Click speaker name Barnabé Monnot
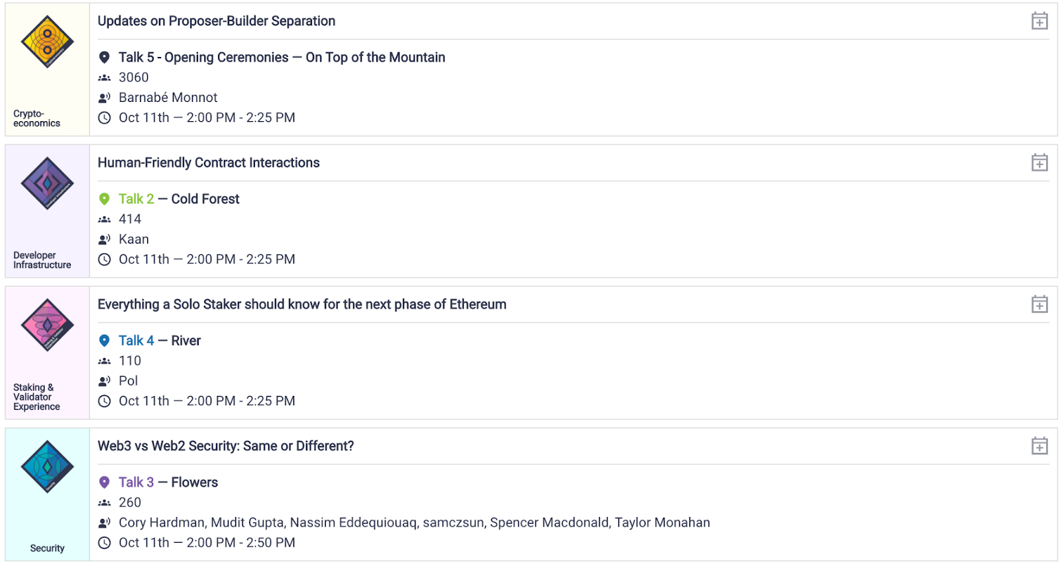Screen dimensions: 1060x564 click(x=168, y=97)
